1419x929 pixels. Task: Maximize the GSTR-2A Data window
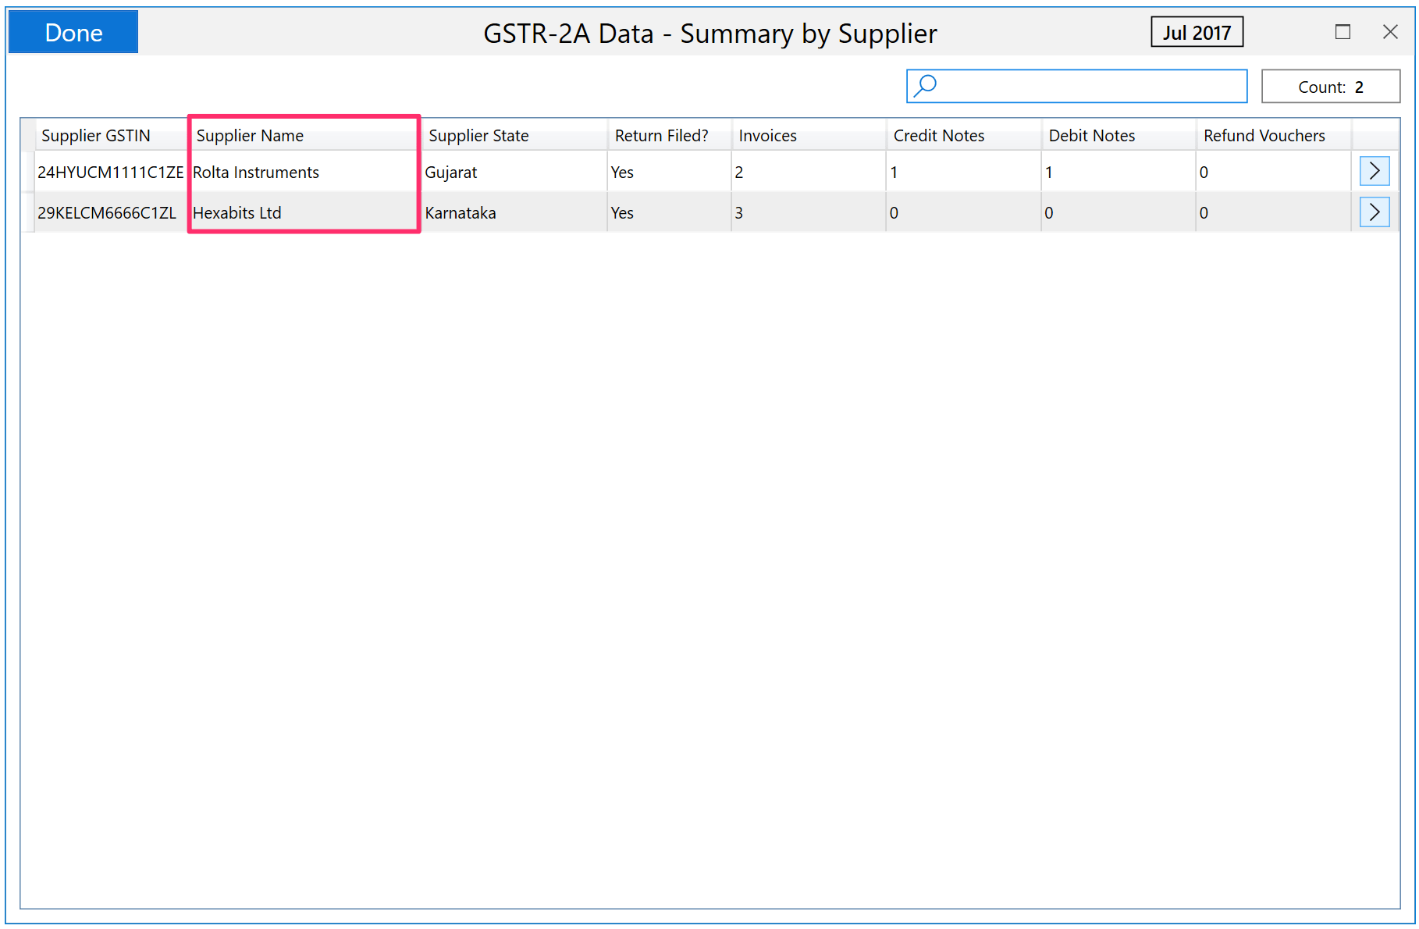tap(1343, 32)
